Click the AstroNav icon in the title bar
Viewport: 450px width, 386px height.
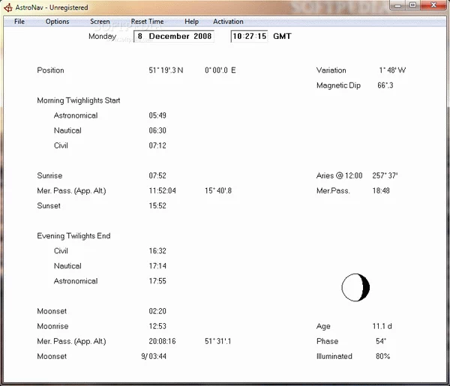click(x=7, y=7)
